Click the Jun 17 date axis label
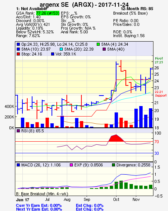This screenshot has width=168, height=211. [x=22, y=200]
